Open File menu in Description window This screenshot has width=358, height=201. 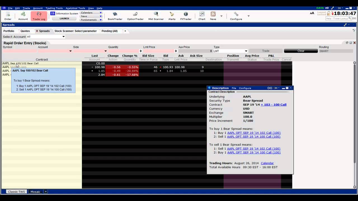pyautogui.click(x=234, y=88)
